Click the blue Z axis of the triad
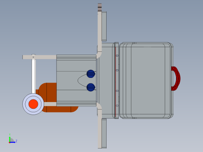The image size is (203, 152). pyautogui.click(x=12, y=142)
